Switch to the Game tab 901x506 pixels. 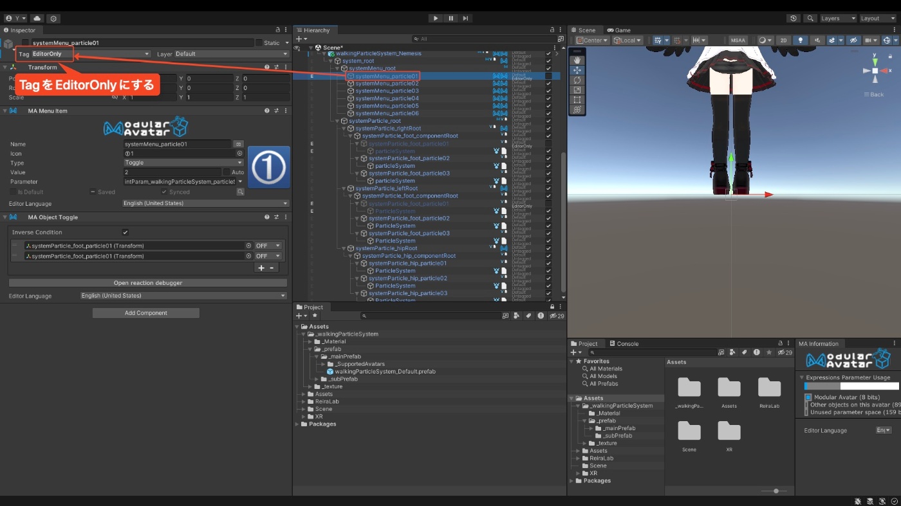point(618,30)
